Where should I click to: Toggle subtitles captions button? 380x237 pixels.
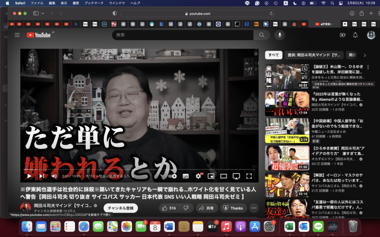tap(186, 176)
